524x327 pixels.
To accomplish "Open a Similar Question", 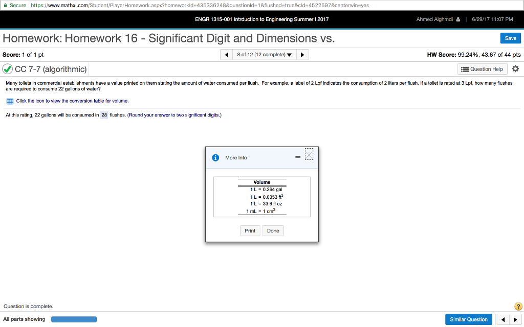I will [468, 319].
